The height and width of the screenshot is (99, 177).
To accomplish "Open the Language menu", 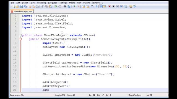I will [53, 3].
